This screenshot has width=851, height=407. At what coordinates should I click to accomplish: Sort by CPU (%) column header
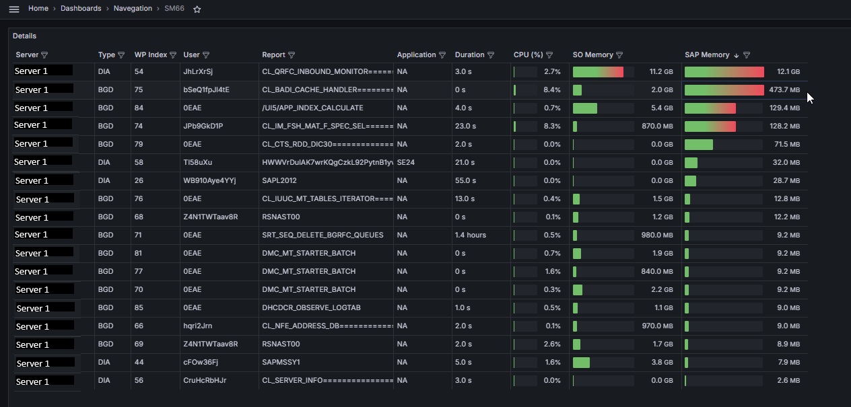528,55
